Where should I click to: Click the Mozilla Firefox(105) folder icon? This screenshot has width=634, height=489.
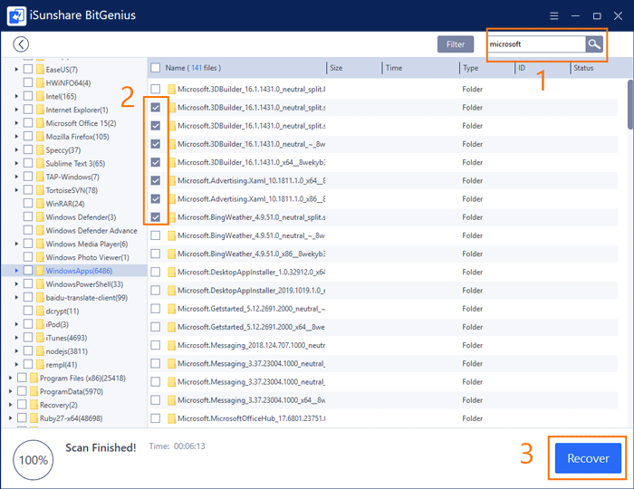[40, 137]
